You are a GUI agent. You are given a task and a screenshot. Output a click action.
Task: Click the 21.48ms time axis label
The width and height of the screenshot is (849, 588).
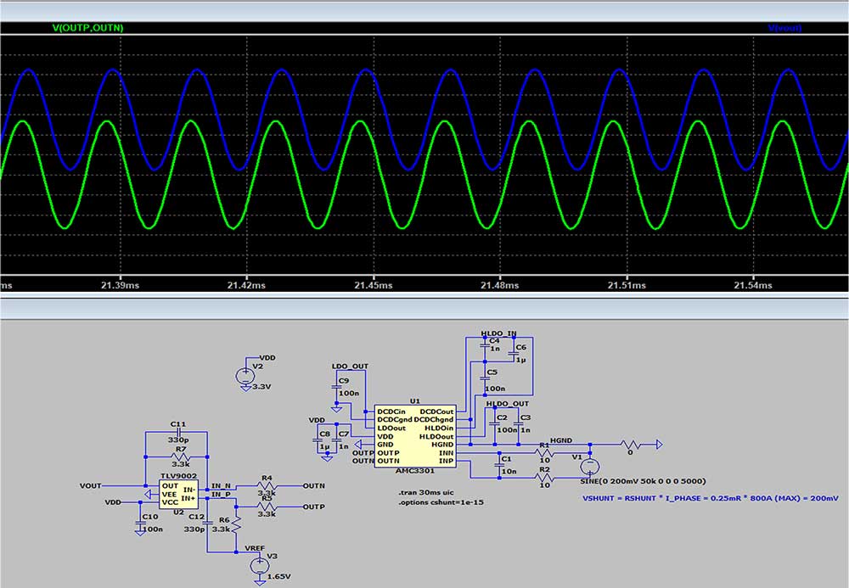499,285
